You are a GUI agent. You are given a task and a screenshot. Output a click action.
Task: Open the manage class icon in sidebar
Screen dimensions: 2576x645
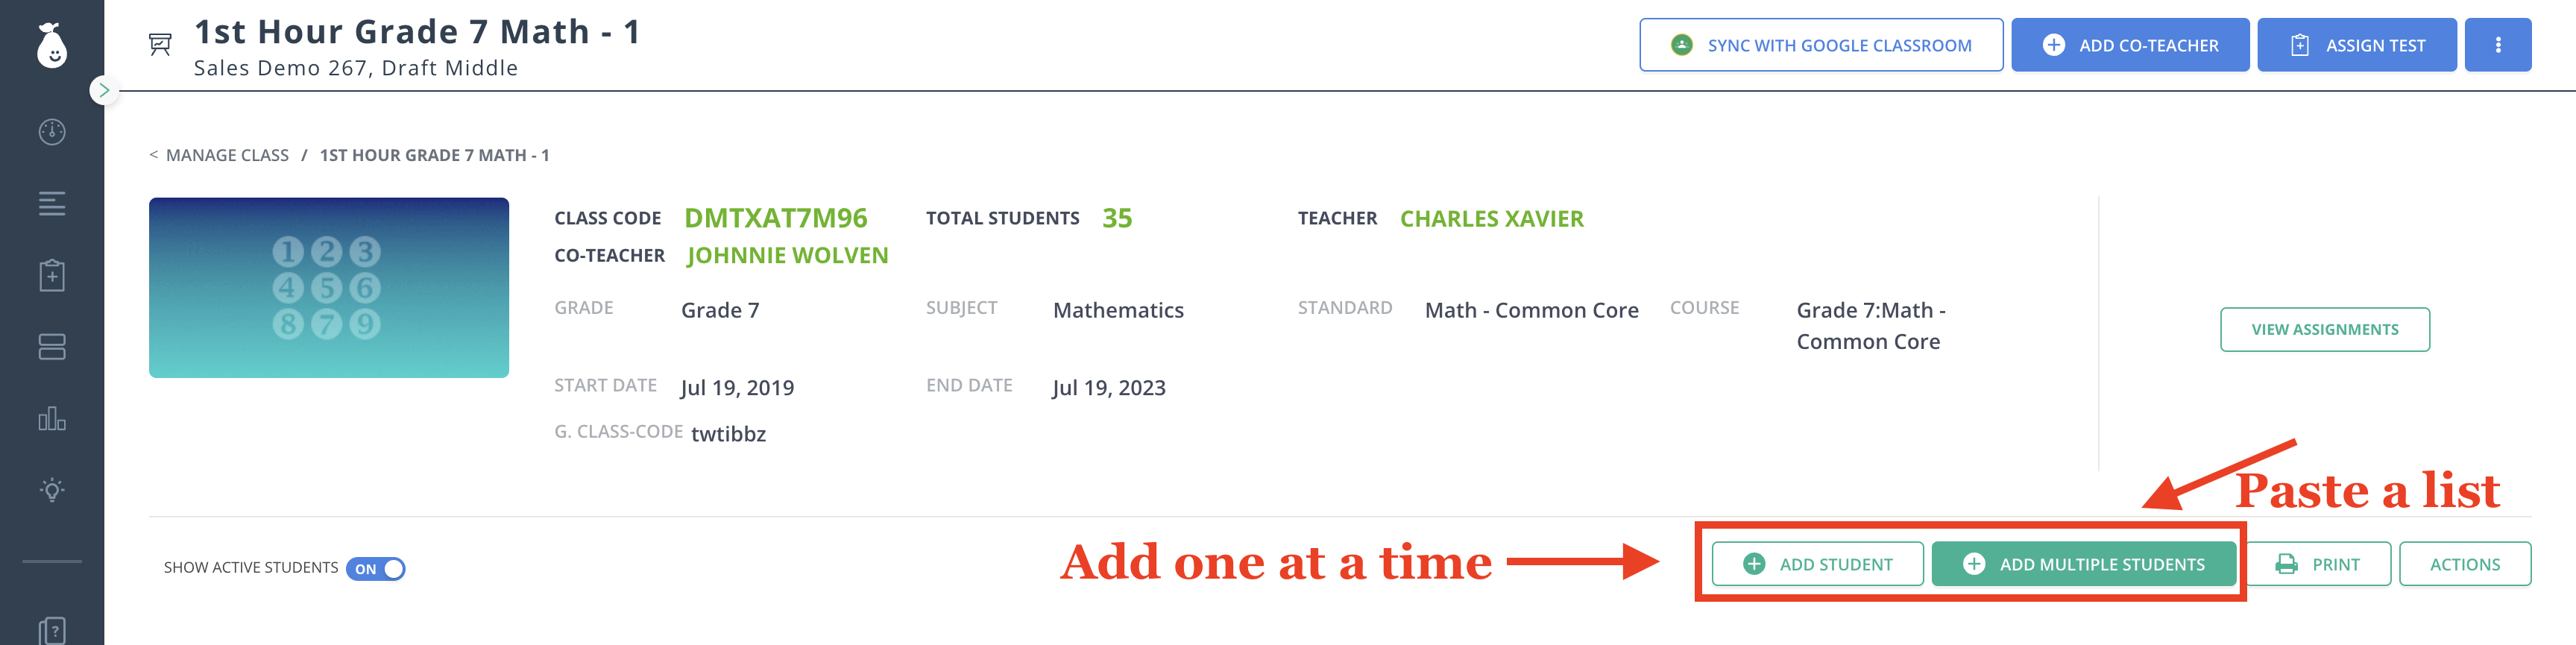click(52, 347)
